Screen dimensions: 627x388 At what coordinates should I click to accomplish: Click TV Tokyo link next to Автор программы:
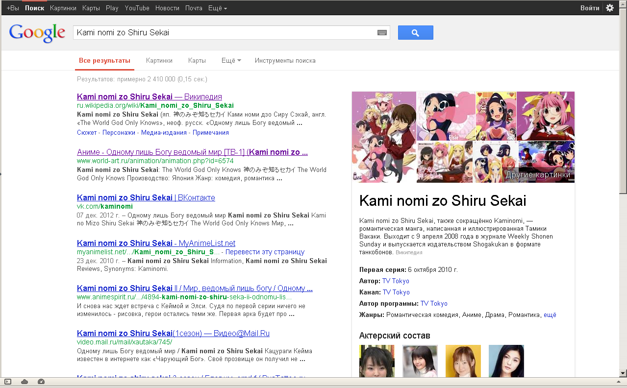[434, 304]
